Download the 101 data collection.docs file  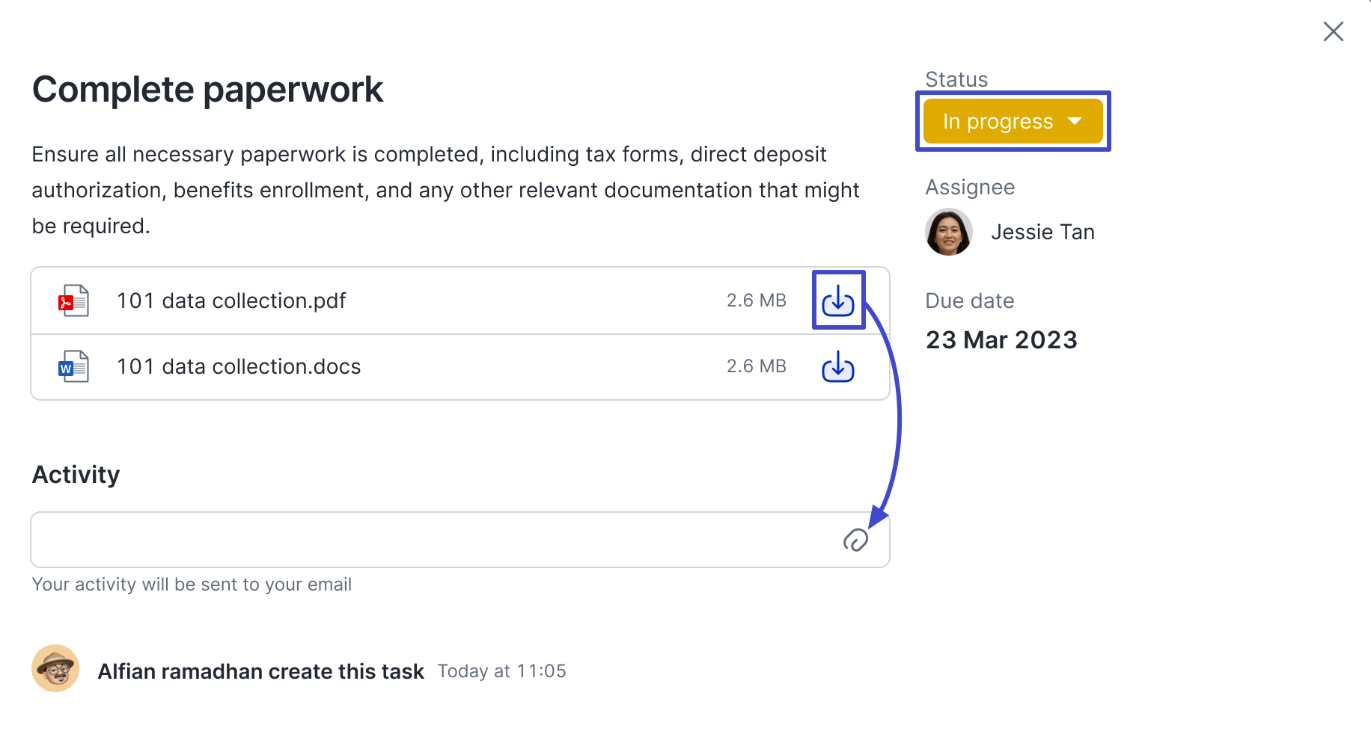[838, 366]
